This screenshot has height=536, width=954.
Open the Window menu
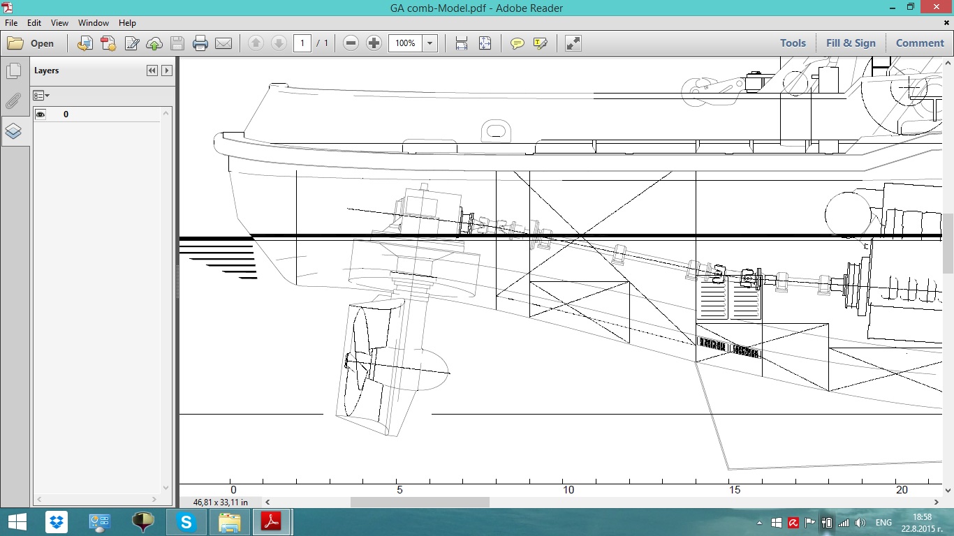pos(93,23)
